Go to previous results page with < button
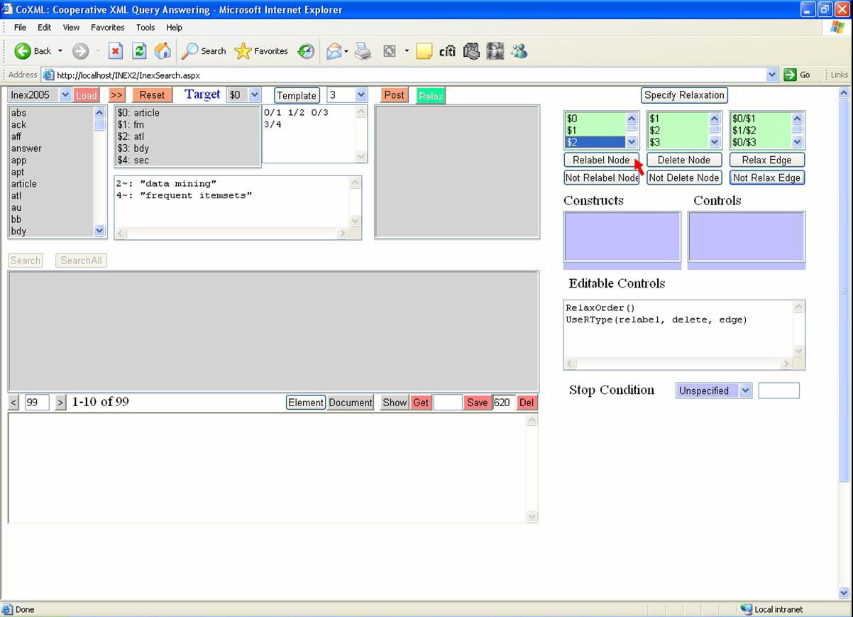Image resolution: width=853 pixels, height=617 pixels. [x=13, y=403]
